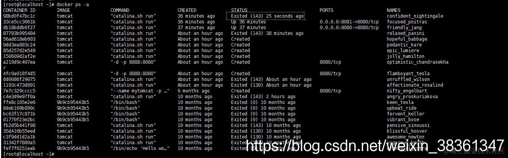Select container ID a219d9c407ea
Screen dimensions: 508x158
pyautogui.click(x=19, y=62)
